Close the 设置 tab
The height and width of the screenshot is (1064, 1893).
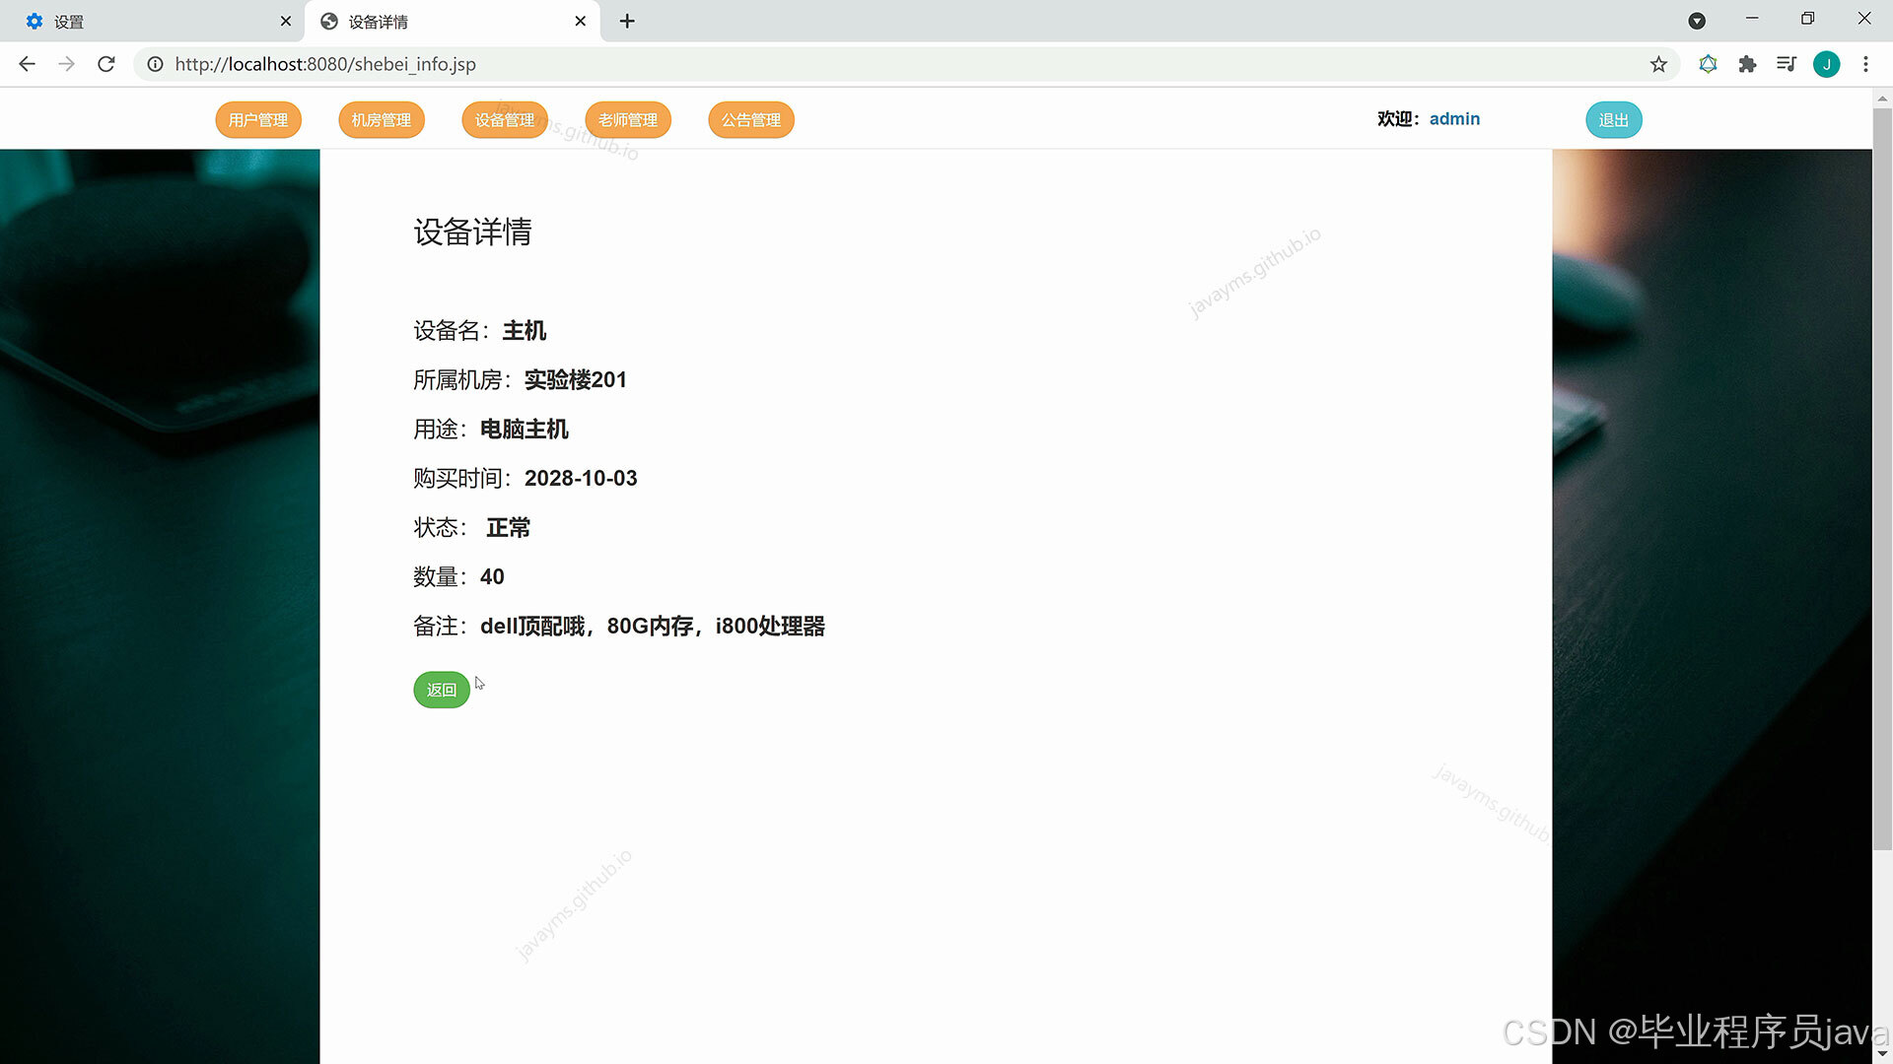(x=286, y=21)
